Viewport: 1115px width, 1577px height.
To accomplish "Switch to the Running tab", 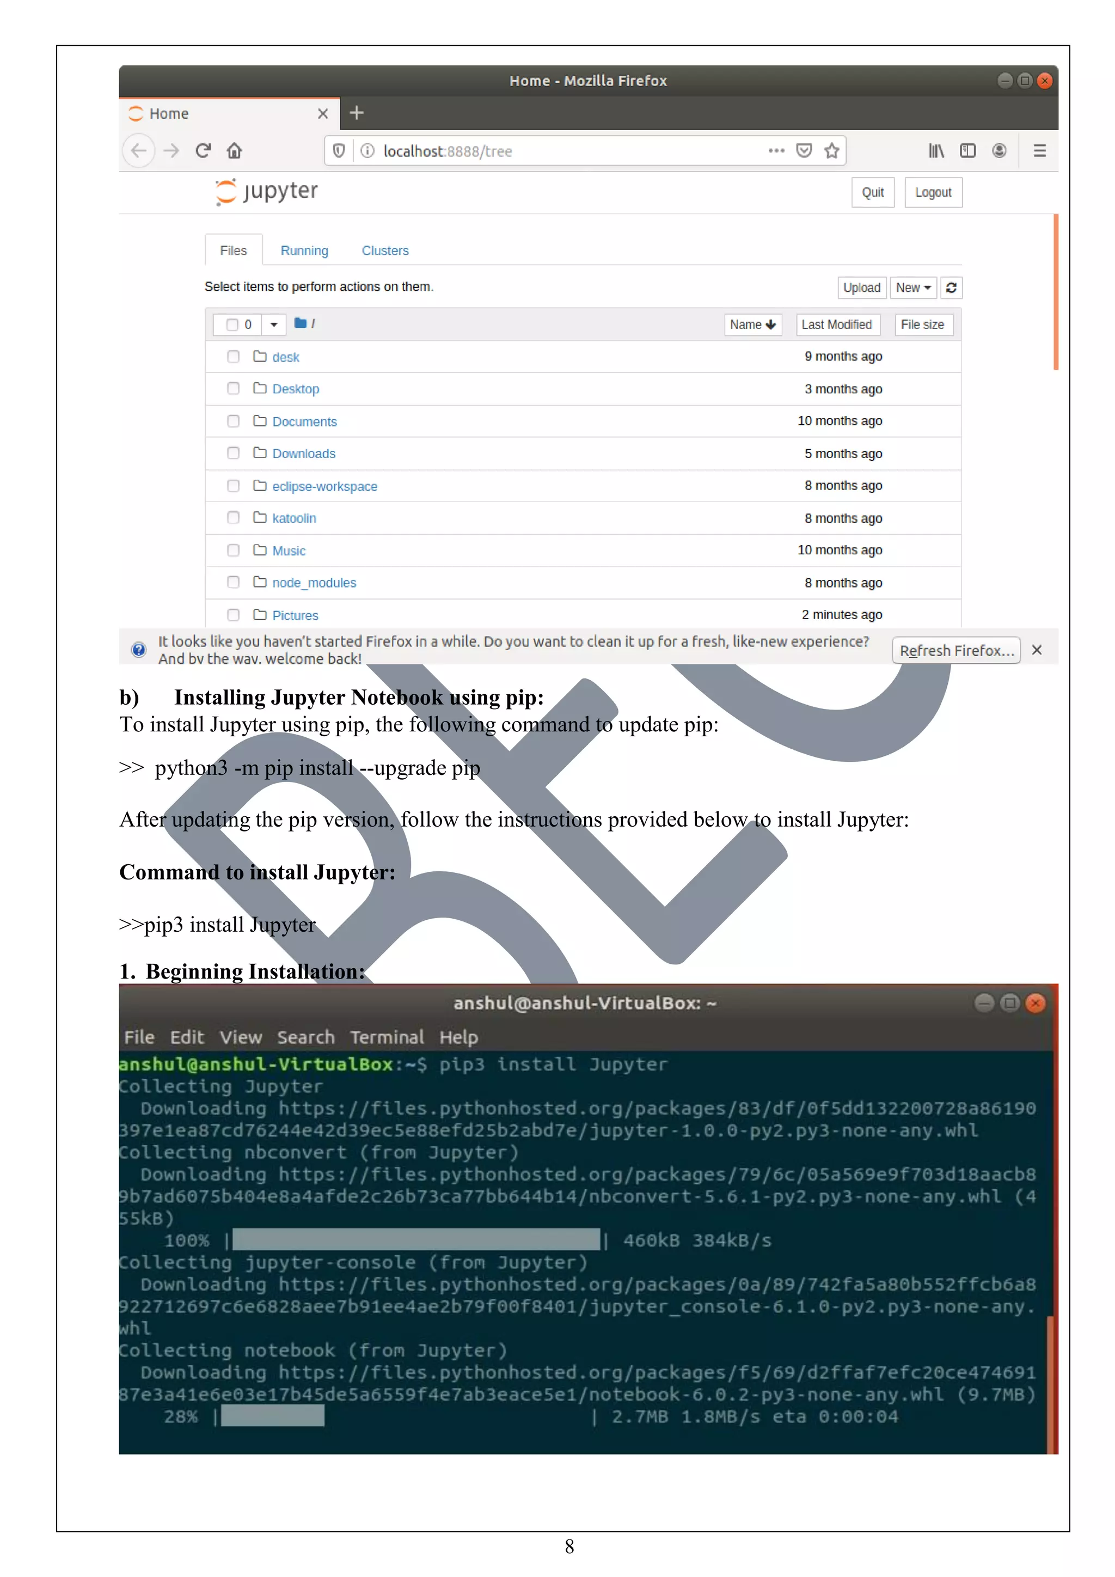I will [304, 250].
